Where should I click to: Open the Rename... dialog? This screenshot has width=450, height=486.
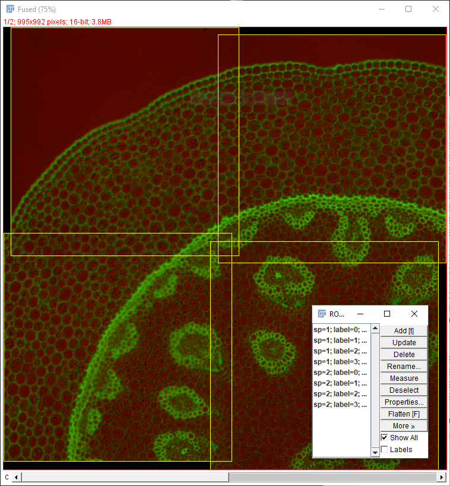click(x=404, y=367)
